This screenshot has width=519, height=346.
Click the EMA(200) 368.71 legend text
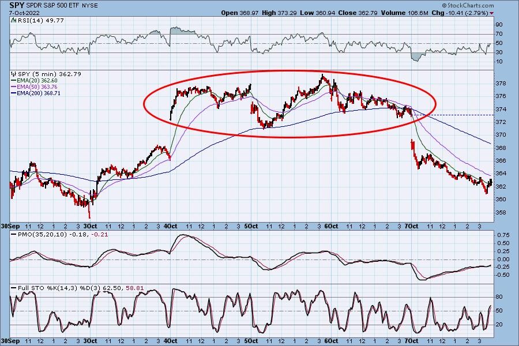point(39,93)
